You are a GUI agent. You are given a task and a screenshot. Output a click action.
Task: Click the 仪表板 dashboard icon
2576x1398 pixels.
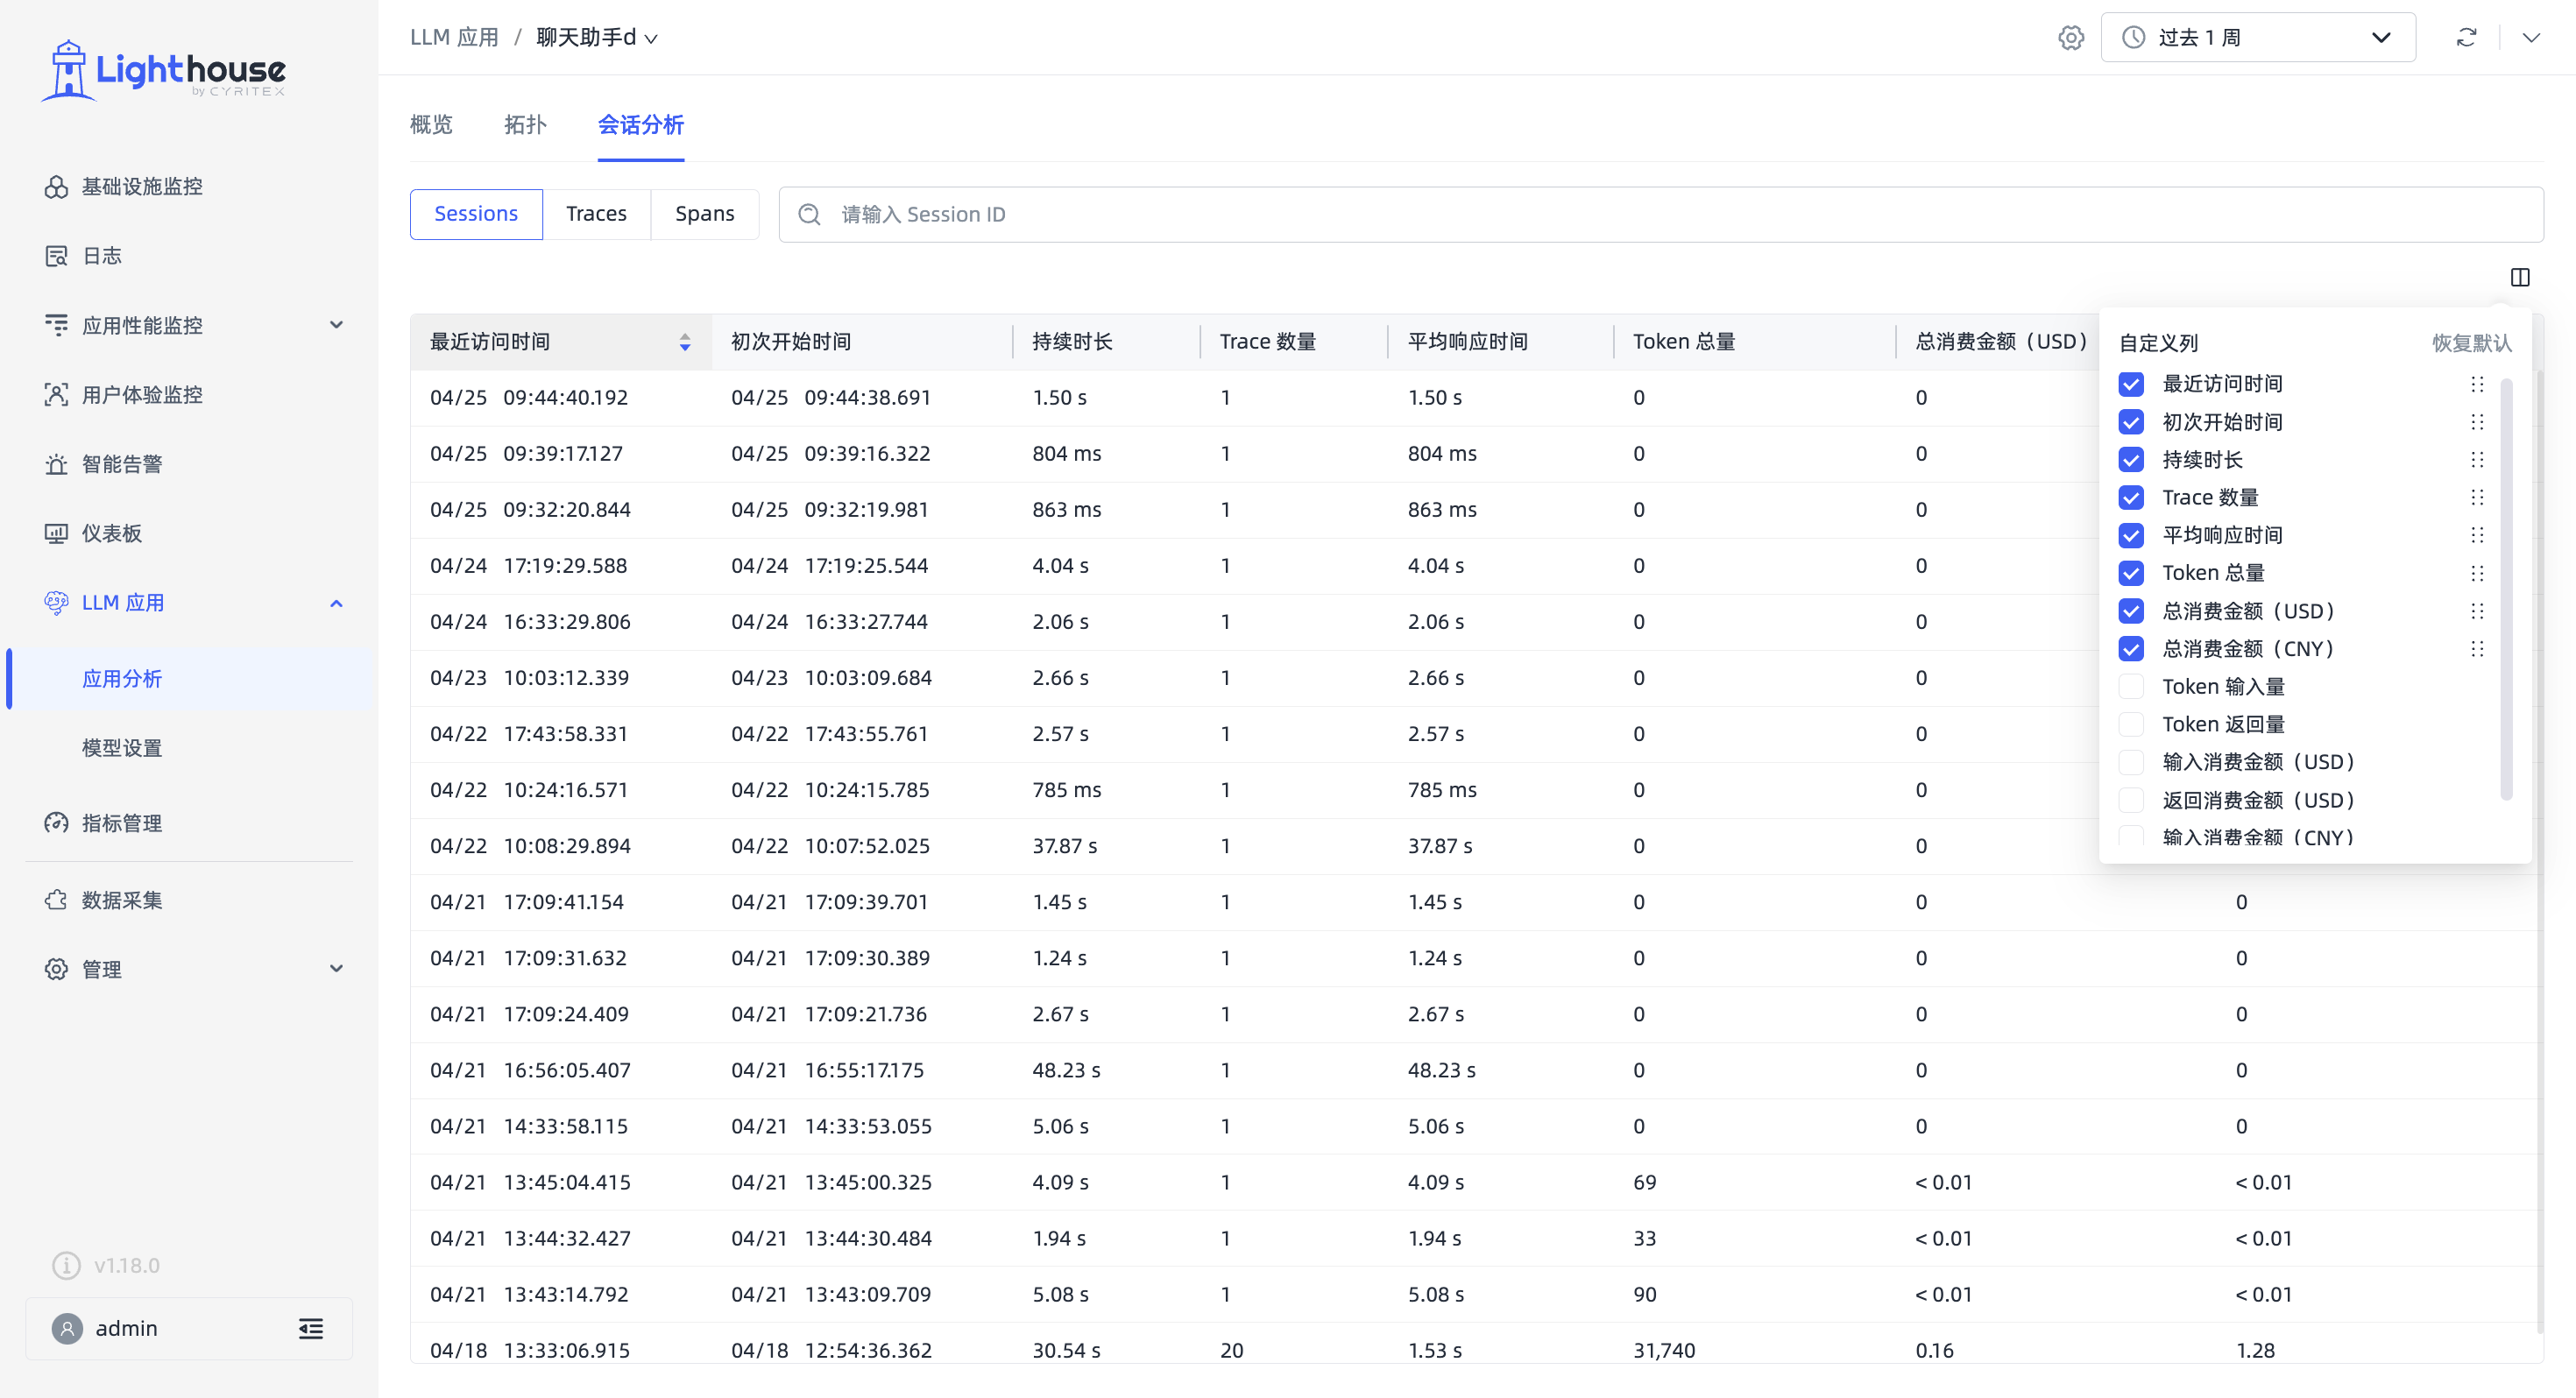pos(56,533)
